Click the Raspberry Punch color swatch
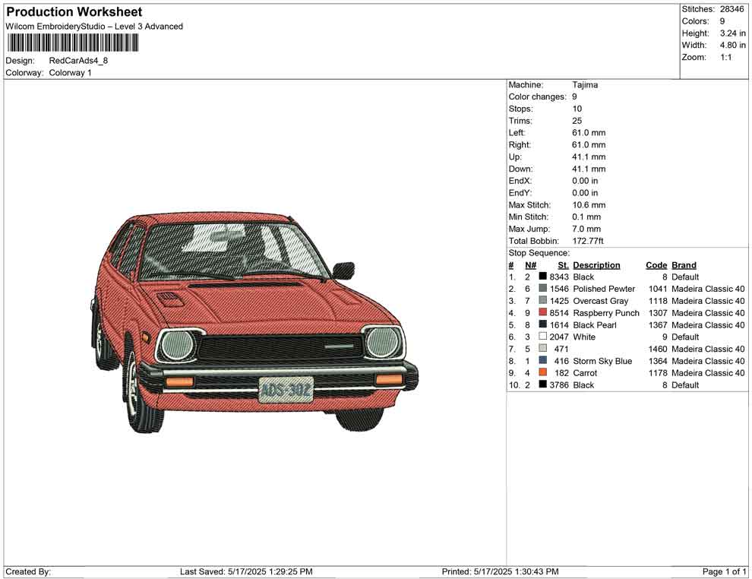Viewport: 752px width, 579px height. click(x=542, y=313)
